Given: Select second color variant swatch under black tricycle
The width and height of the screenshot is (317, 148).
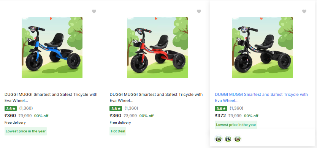Looking at the screenshot, I should 228,139.
